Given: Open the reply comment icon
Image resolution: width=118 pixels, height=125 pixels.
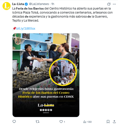Looking at the screenshot, I should [x=14, y=121].
